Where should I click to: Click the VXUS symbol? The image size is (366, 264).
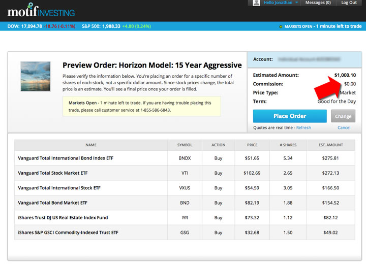(x=185, y=188)
